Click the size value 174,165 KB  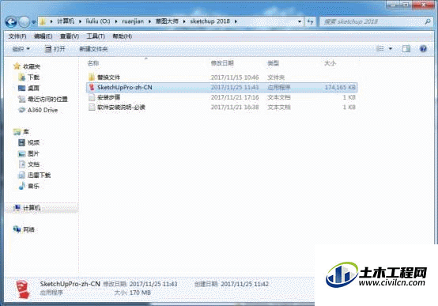[340, 87]
